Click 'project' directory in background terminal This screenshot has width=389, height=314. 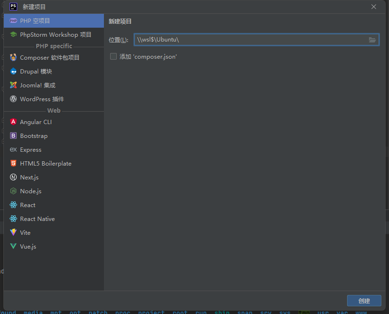point(151,312)
